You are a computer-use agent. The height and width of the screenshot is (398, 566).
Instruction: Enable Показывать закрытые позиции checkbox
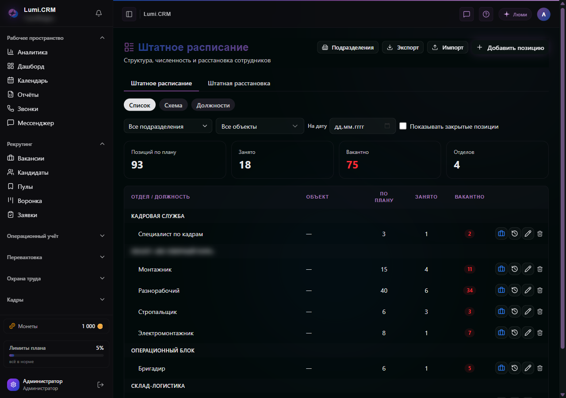(403, 126)
